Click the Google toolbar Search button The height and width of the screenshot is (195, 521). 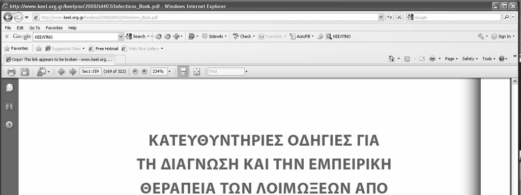tap(136, 37)
